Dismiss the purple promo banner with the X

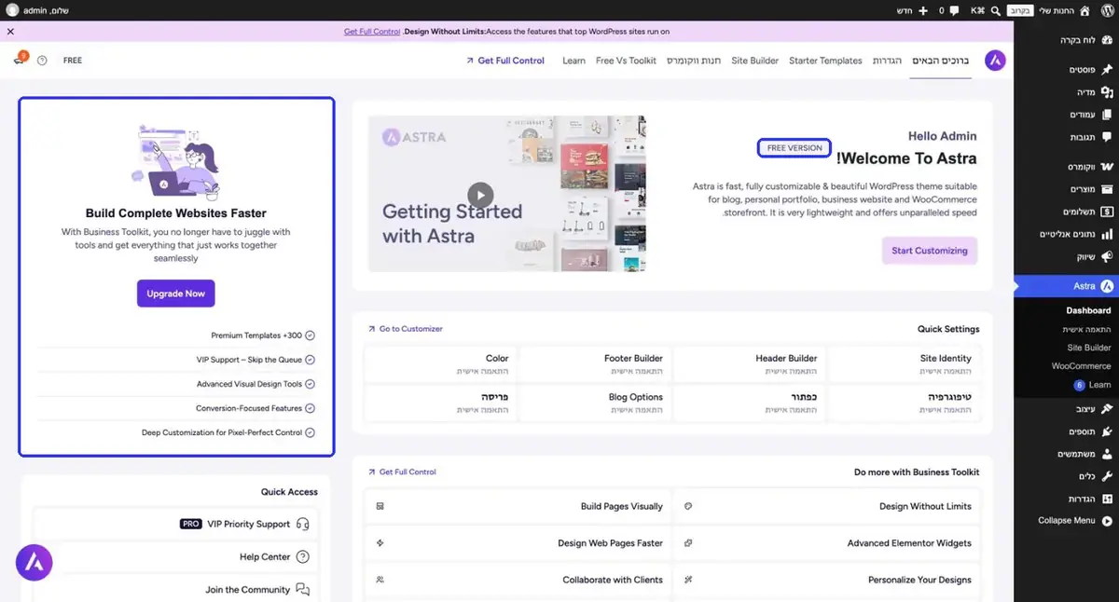tap(10, 32)
